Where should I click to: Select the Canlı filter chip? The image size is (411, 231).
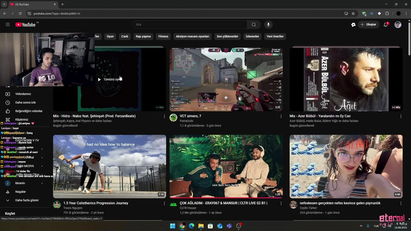(x=125, y=36)
